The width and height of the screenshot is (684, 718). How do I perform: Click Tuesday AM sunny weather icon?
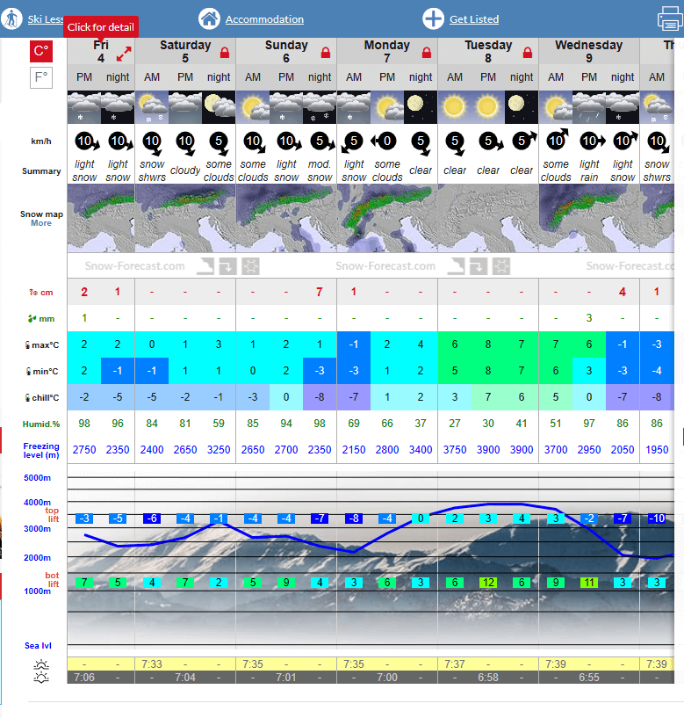[454, 107]
